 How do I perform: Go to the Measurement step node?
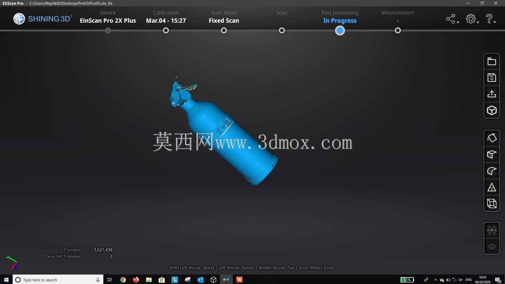coord(398,31)
